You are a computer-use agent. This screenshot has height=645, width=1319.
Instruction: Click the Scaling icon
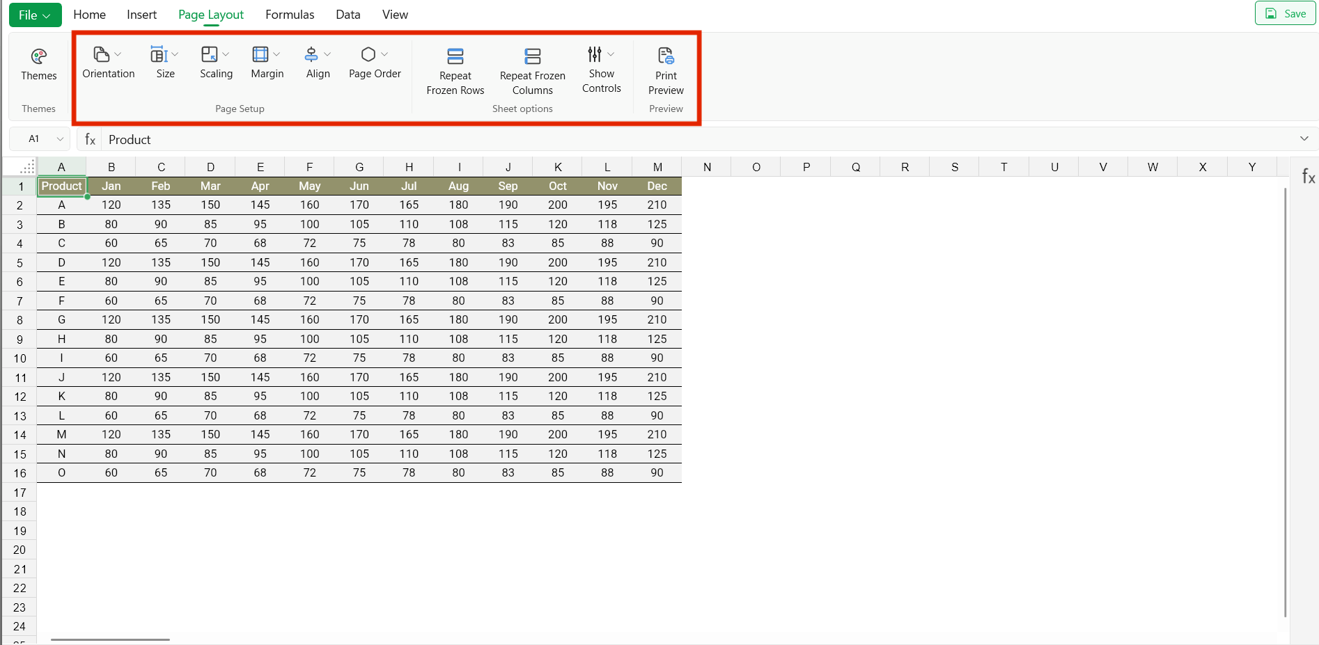point(210,54)
